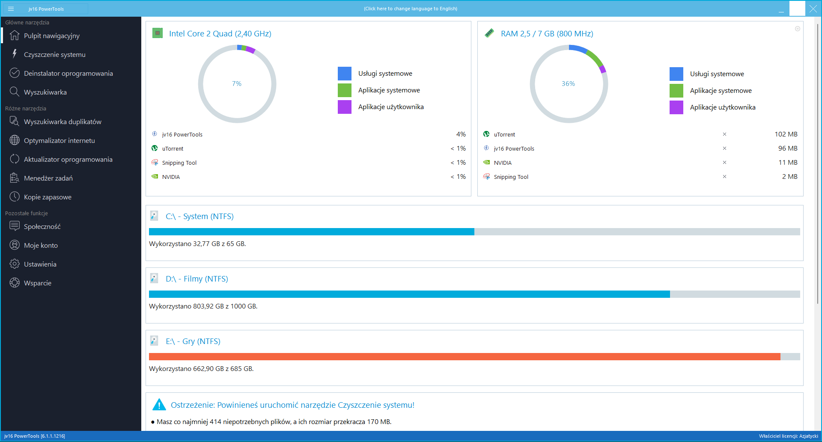822x442 pixels.
Task: Click the Czyszczenie systemu lightning icon
Action: tap(15, 54)
